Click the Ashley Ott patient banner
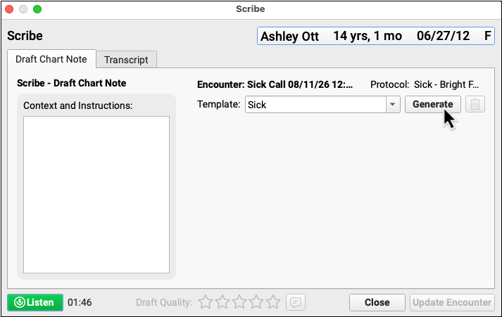 (376, 36)
